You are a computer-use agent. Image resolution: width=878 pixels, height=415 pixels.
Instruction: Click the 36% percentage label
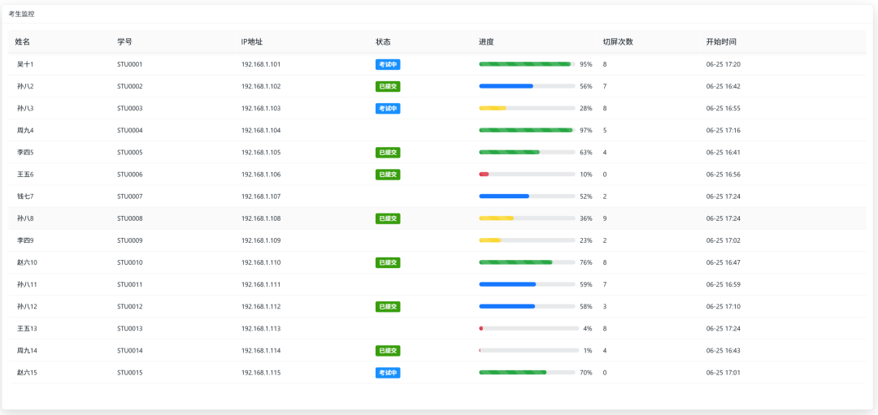pos(585,218)
